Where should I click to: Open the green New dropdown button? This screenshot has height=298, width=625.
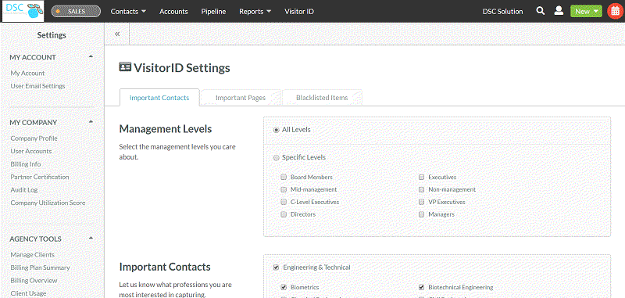[586, 11]
